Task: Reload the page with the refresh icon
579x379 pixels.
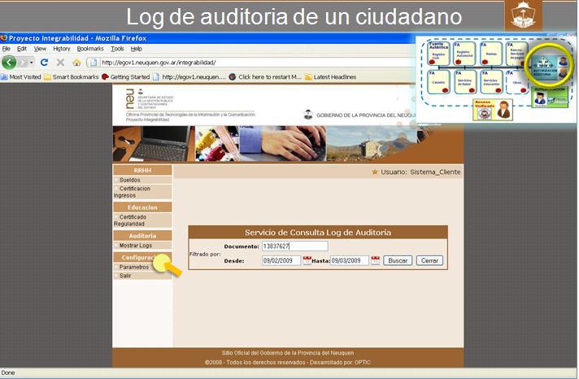Action: pos(44,63)
